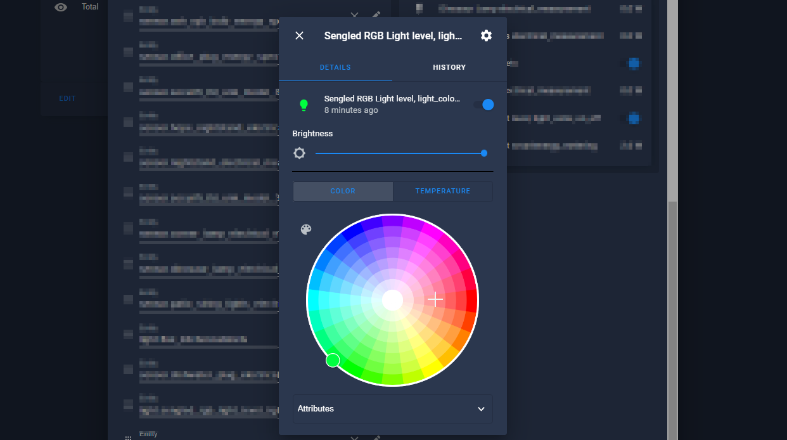Click the Brightness slider track
This screenshot has width=787, height=440.
pos(400,153)
